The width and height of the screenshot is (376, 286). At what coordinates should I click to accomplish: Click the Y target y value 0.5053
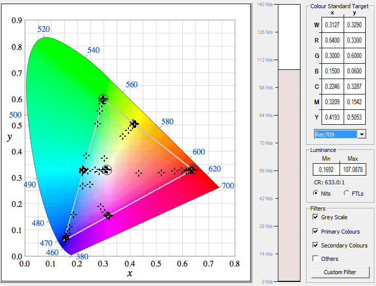tap(354, 117)
